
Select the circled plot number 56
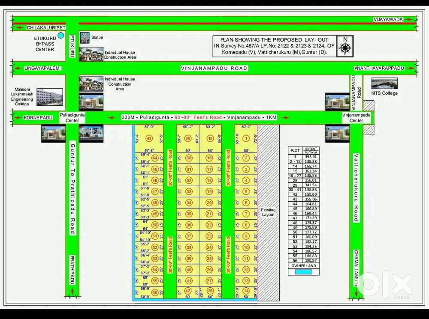point(155,292)
